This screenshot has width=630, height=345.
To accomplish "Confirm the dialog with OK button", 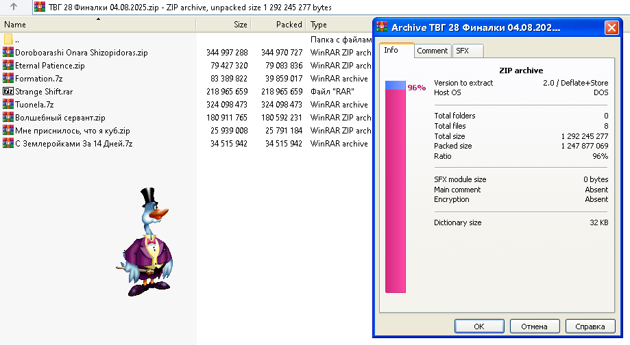I will pyautogui.click(x=479, y=326).
